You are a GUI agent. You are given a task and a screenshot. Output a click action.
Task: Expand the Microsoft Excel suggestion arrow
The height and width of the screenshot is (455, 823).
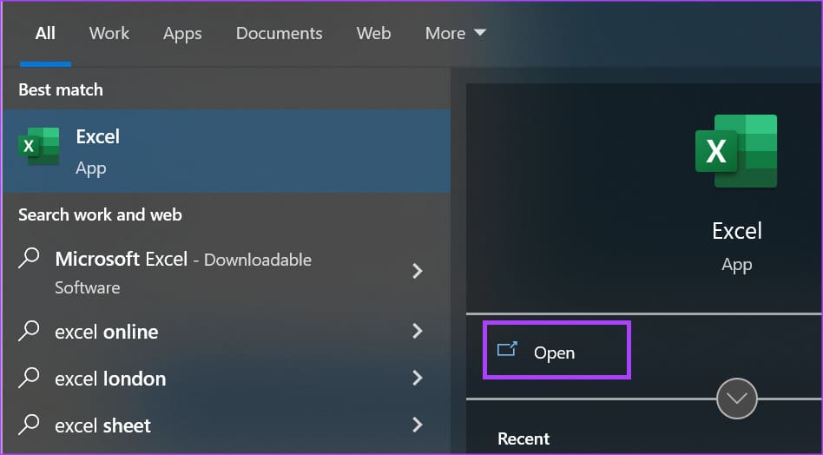point(418,271)
